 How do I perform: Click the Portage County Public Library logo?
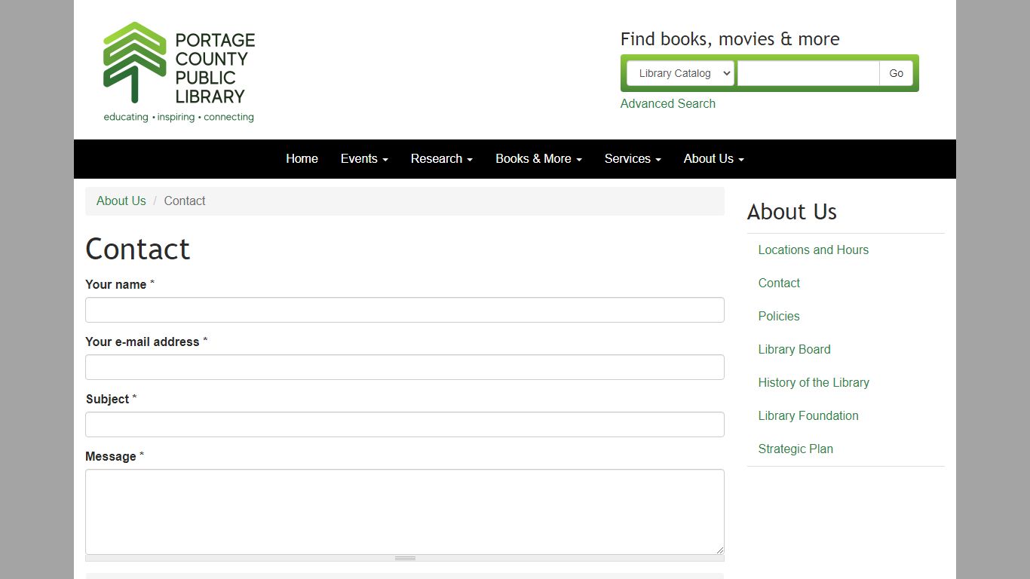click(179, 72)
